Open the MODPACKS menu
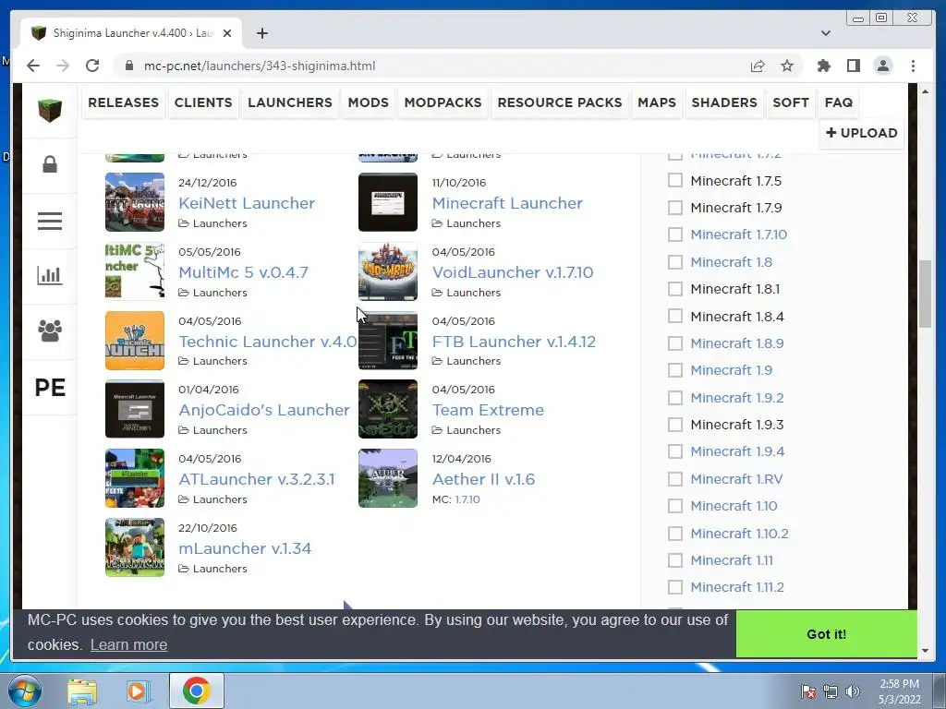The height and width of the screenshot is (709, 946). (x=443, y=102)
